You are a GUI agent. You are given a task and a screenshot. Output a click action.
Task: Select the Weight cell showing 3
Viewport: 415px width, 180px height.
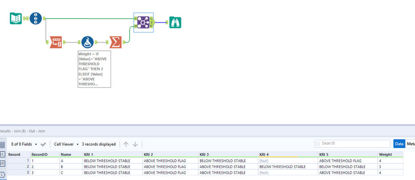click(391, 167)
